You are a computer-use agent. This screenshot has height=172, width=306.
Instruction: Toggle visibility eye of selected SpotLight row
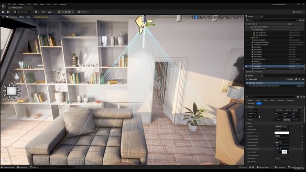coord(246,66)
